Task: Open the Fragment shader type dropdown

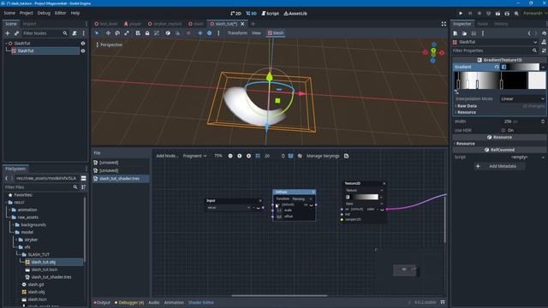Action: pos(194,156)
